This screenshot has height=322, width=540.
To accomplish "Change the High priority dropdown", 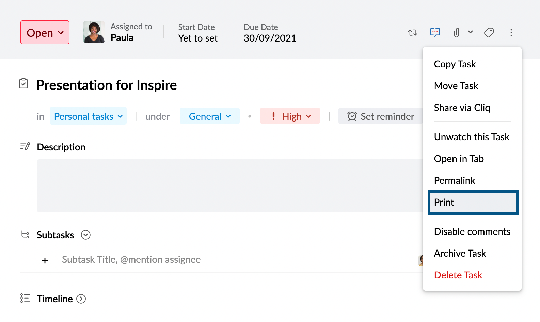I will point(290,116).
